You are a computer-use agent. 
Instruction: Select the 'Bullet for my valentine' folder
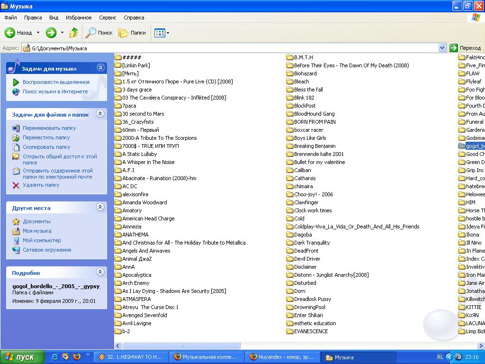click(319, 162)
